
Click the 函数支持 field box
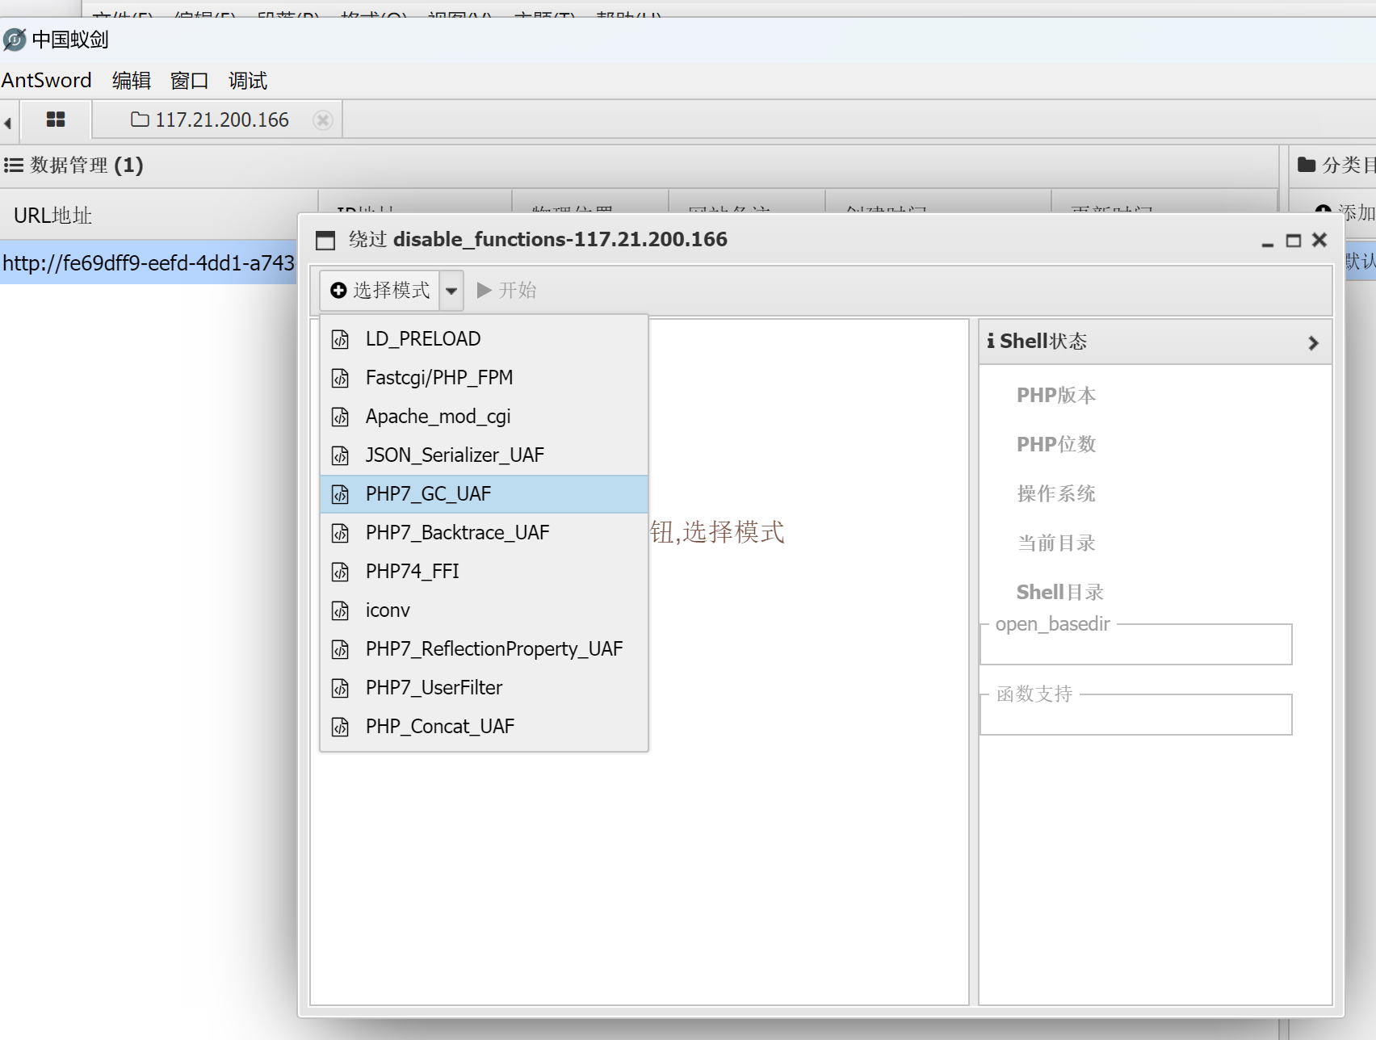tap(1135, 715)
